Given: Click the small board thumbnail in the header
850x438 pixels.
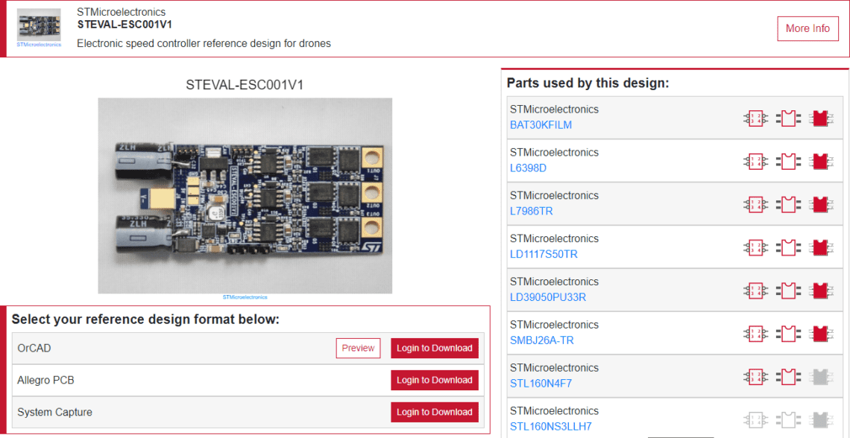Looking at the screenshot, I should (x=38, y=25).
